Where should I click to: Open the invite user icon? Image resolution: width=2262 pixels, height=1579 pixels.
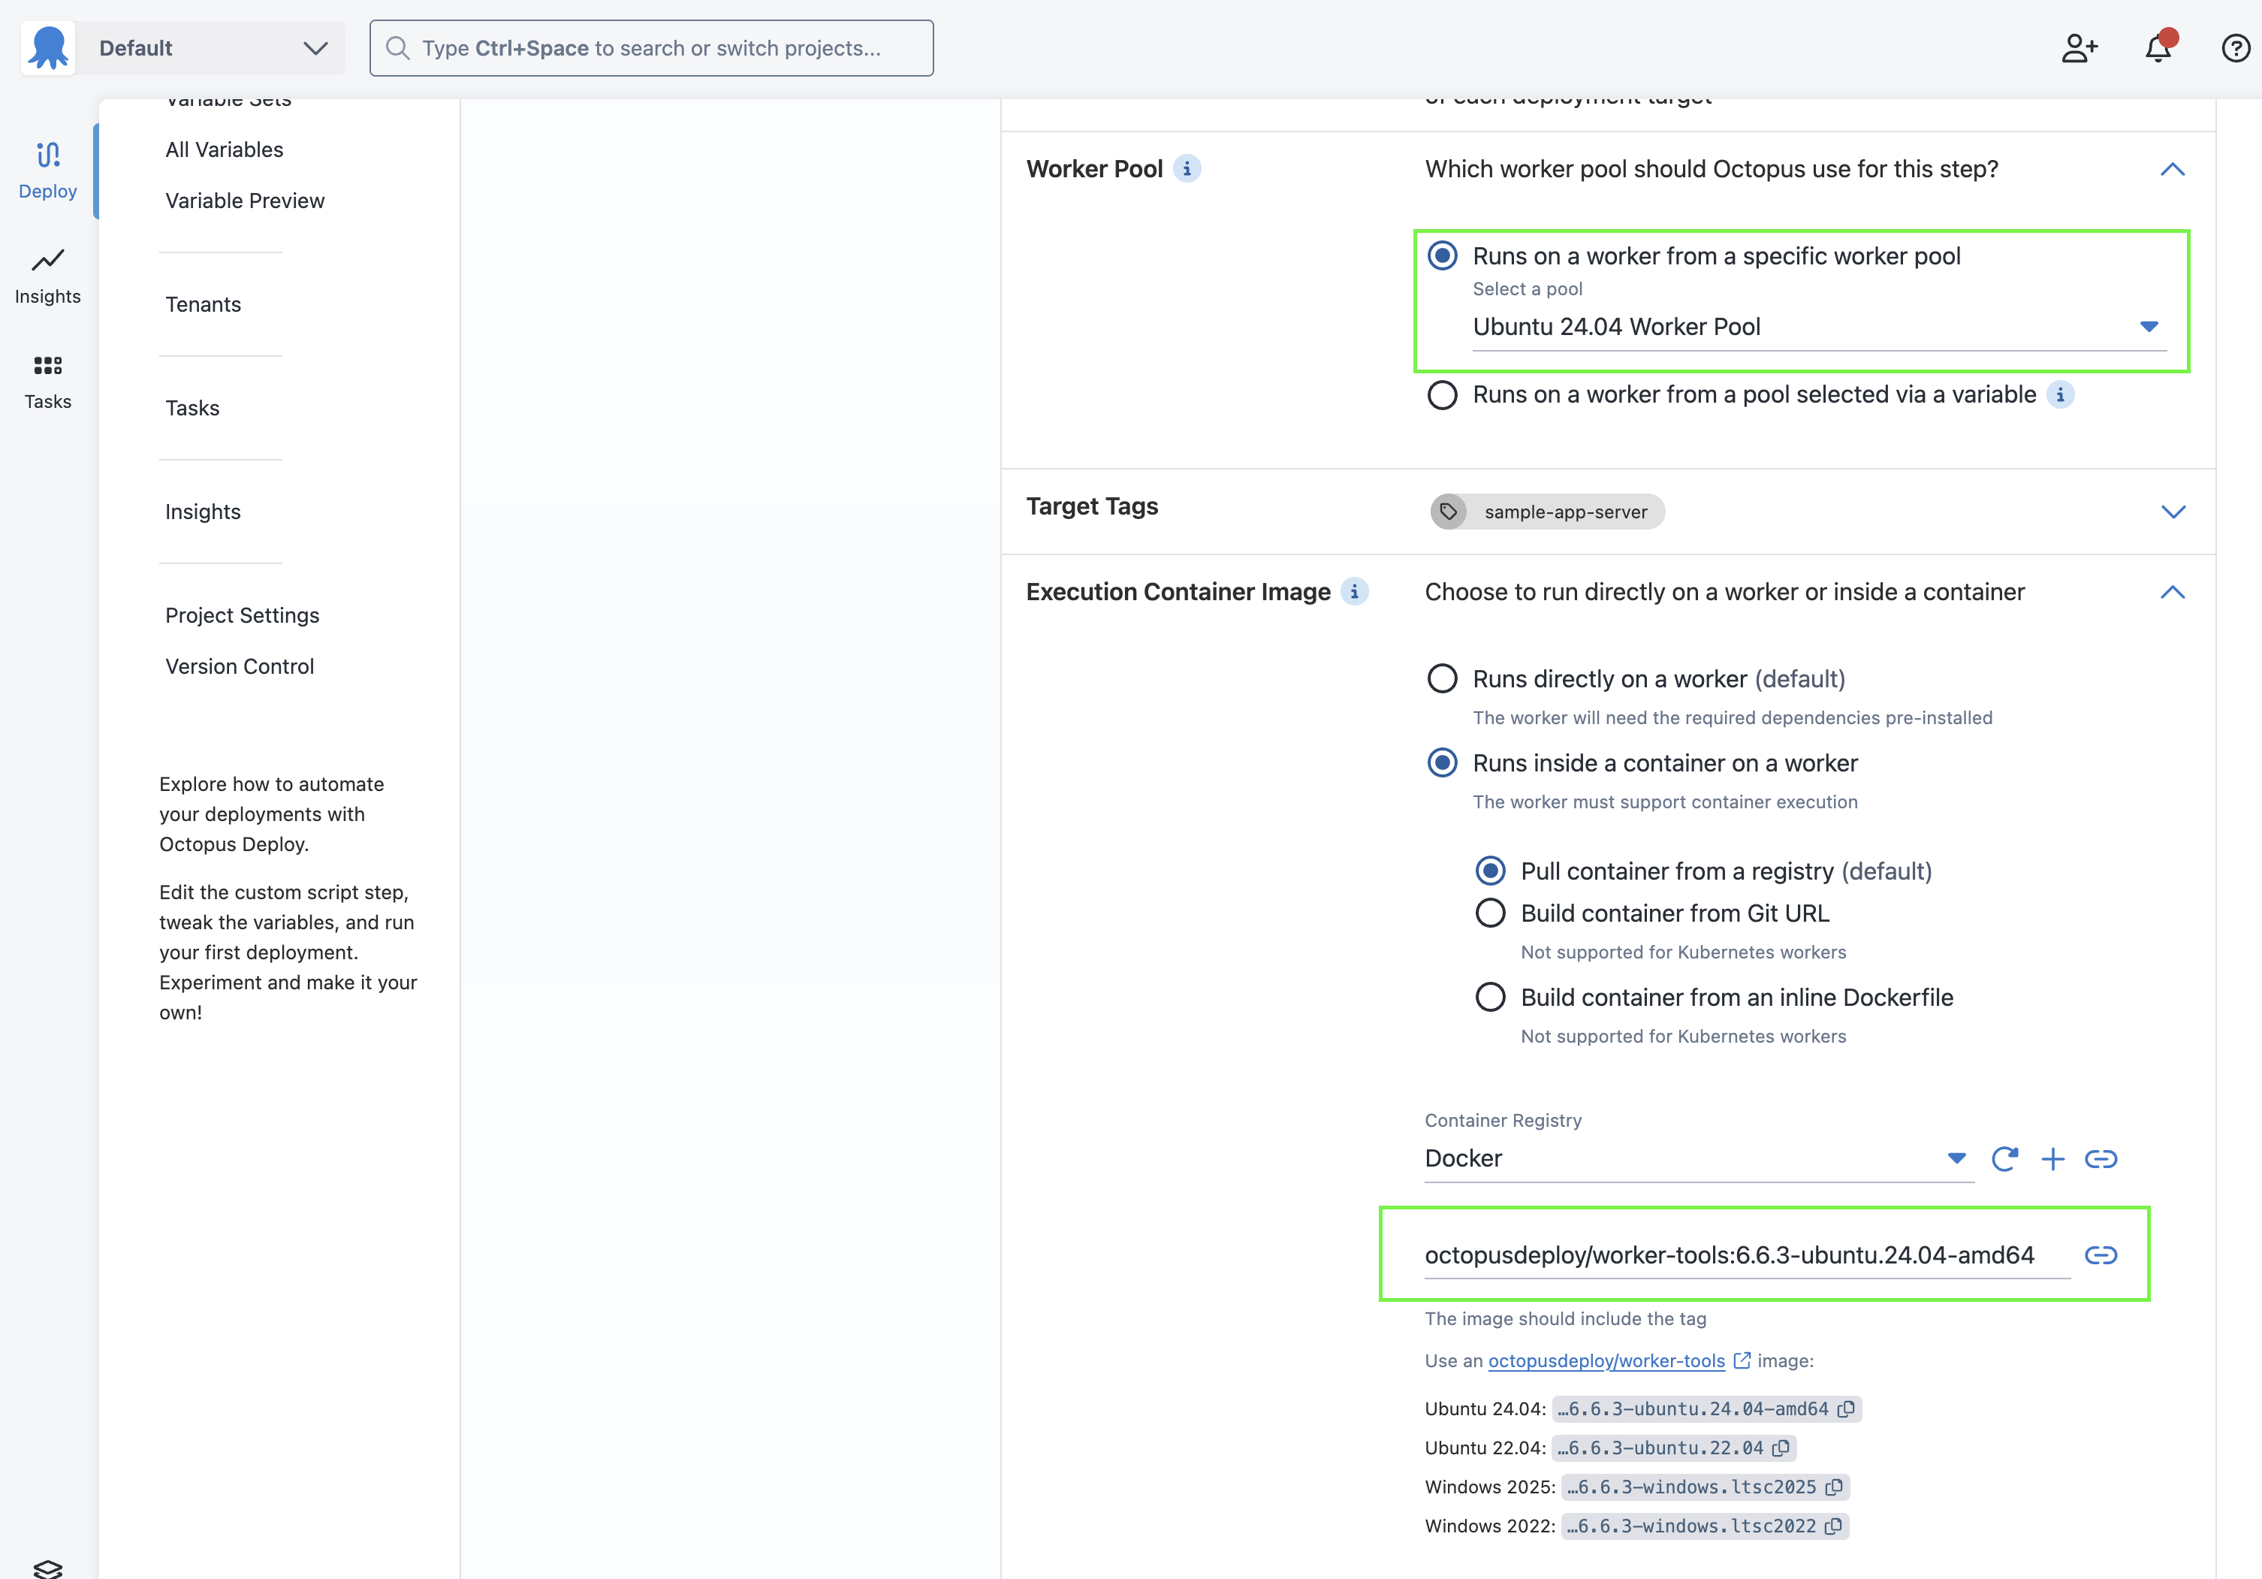pos(2079,48)
